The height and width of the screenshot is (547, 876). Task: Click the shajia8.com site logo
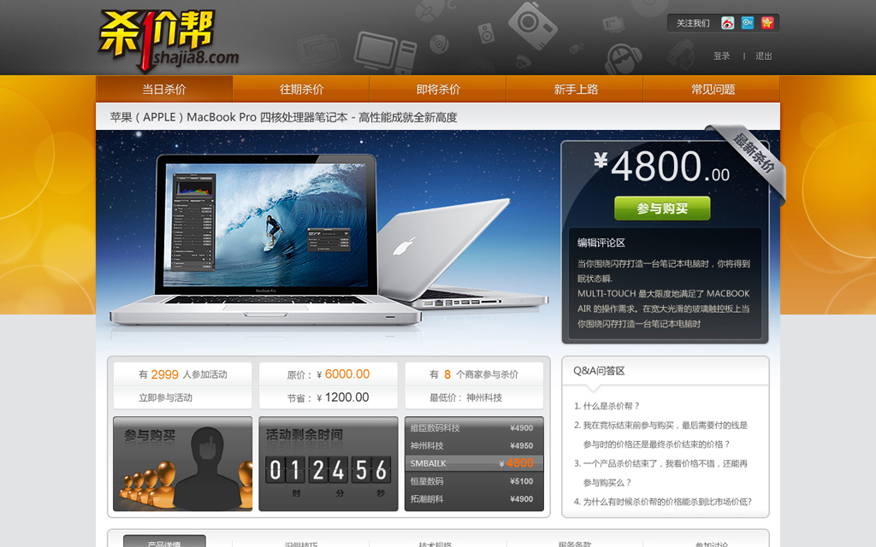(169, 41)
